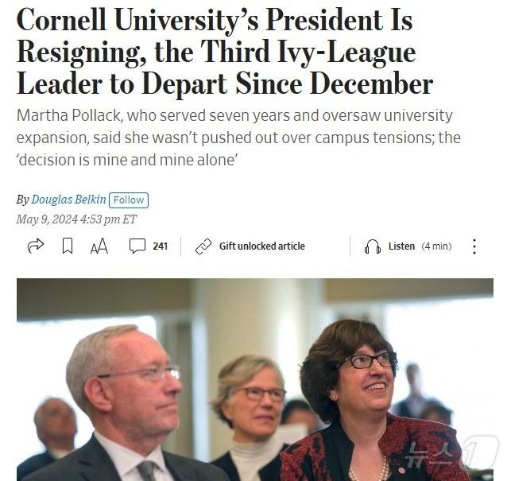Open Douglas Belkin author page
507x481 pixels.
pyautogui.click(x=68, y=200)
